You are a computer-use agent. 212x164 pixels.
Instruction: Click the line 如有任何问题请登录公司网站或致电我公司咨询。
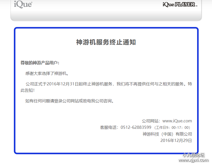(x=70, y=101)
